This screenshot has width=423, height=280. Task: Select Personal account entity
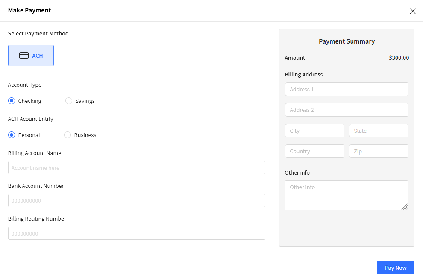[12, 135]
